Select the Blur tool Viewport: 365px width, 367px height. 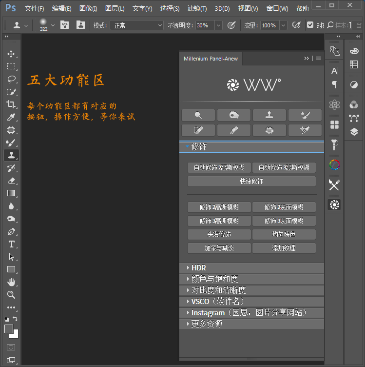tap(11, 206)
